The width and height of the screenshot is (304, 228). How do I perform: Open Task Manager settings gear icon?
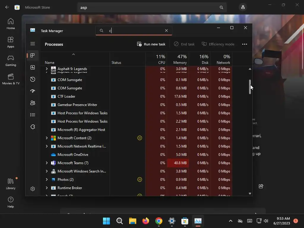pos(33,189)
